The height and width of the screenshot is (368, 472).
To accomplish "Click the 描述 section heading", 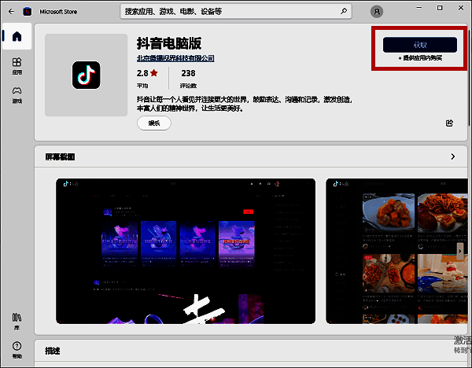I will 53,351.
